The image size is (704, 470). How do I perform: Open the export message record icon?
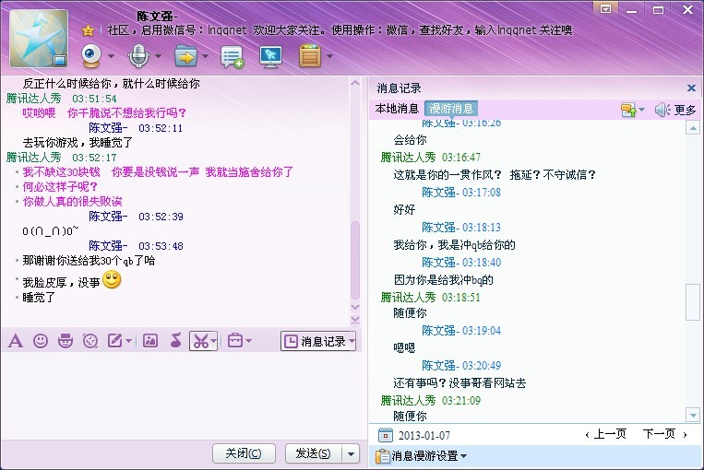[x=628, y=110]
